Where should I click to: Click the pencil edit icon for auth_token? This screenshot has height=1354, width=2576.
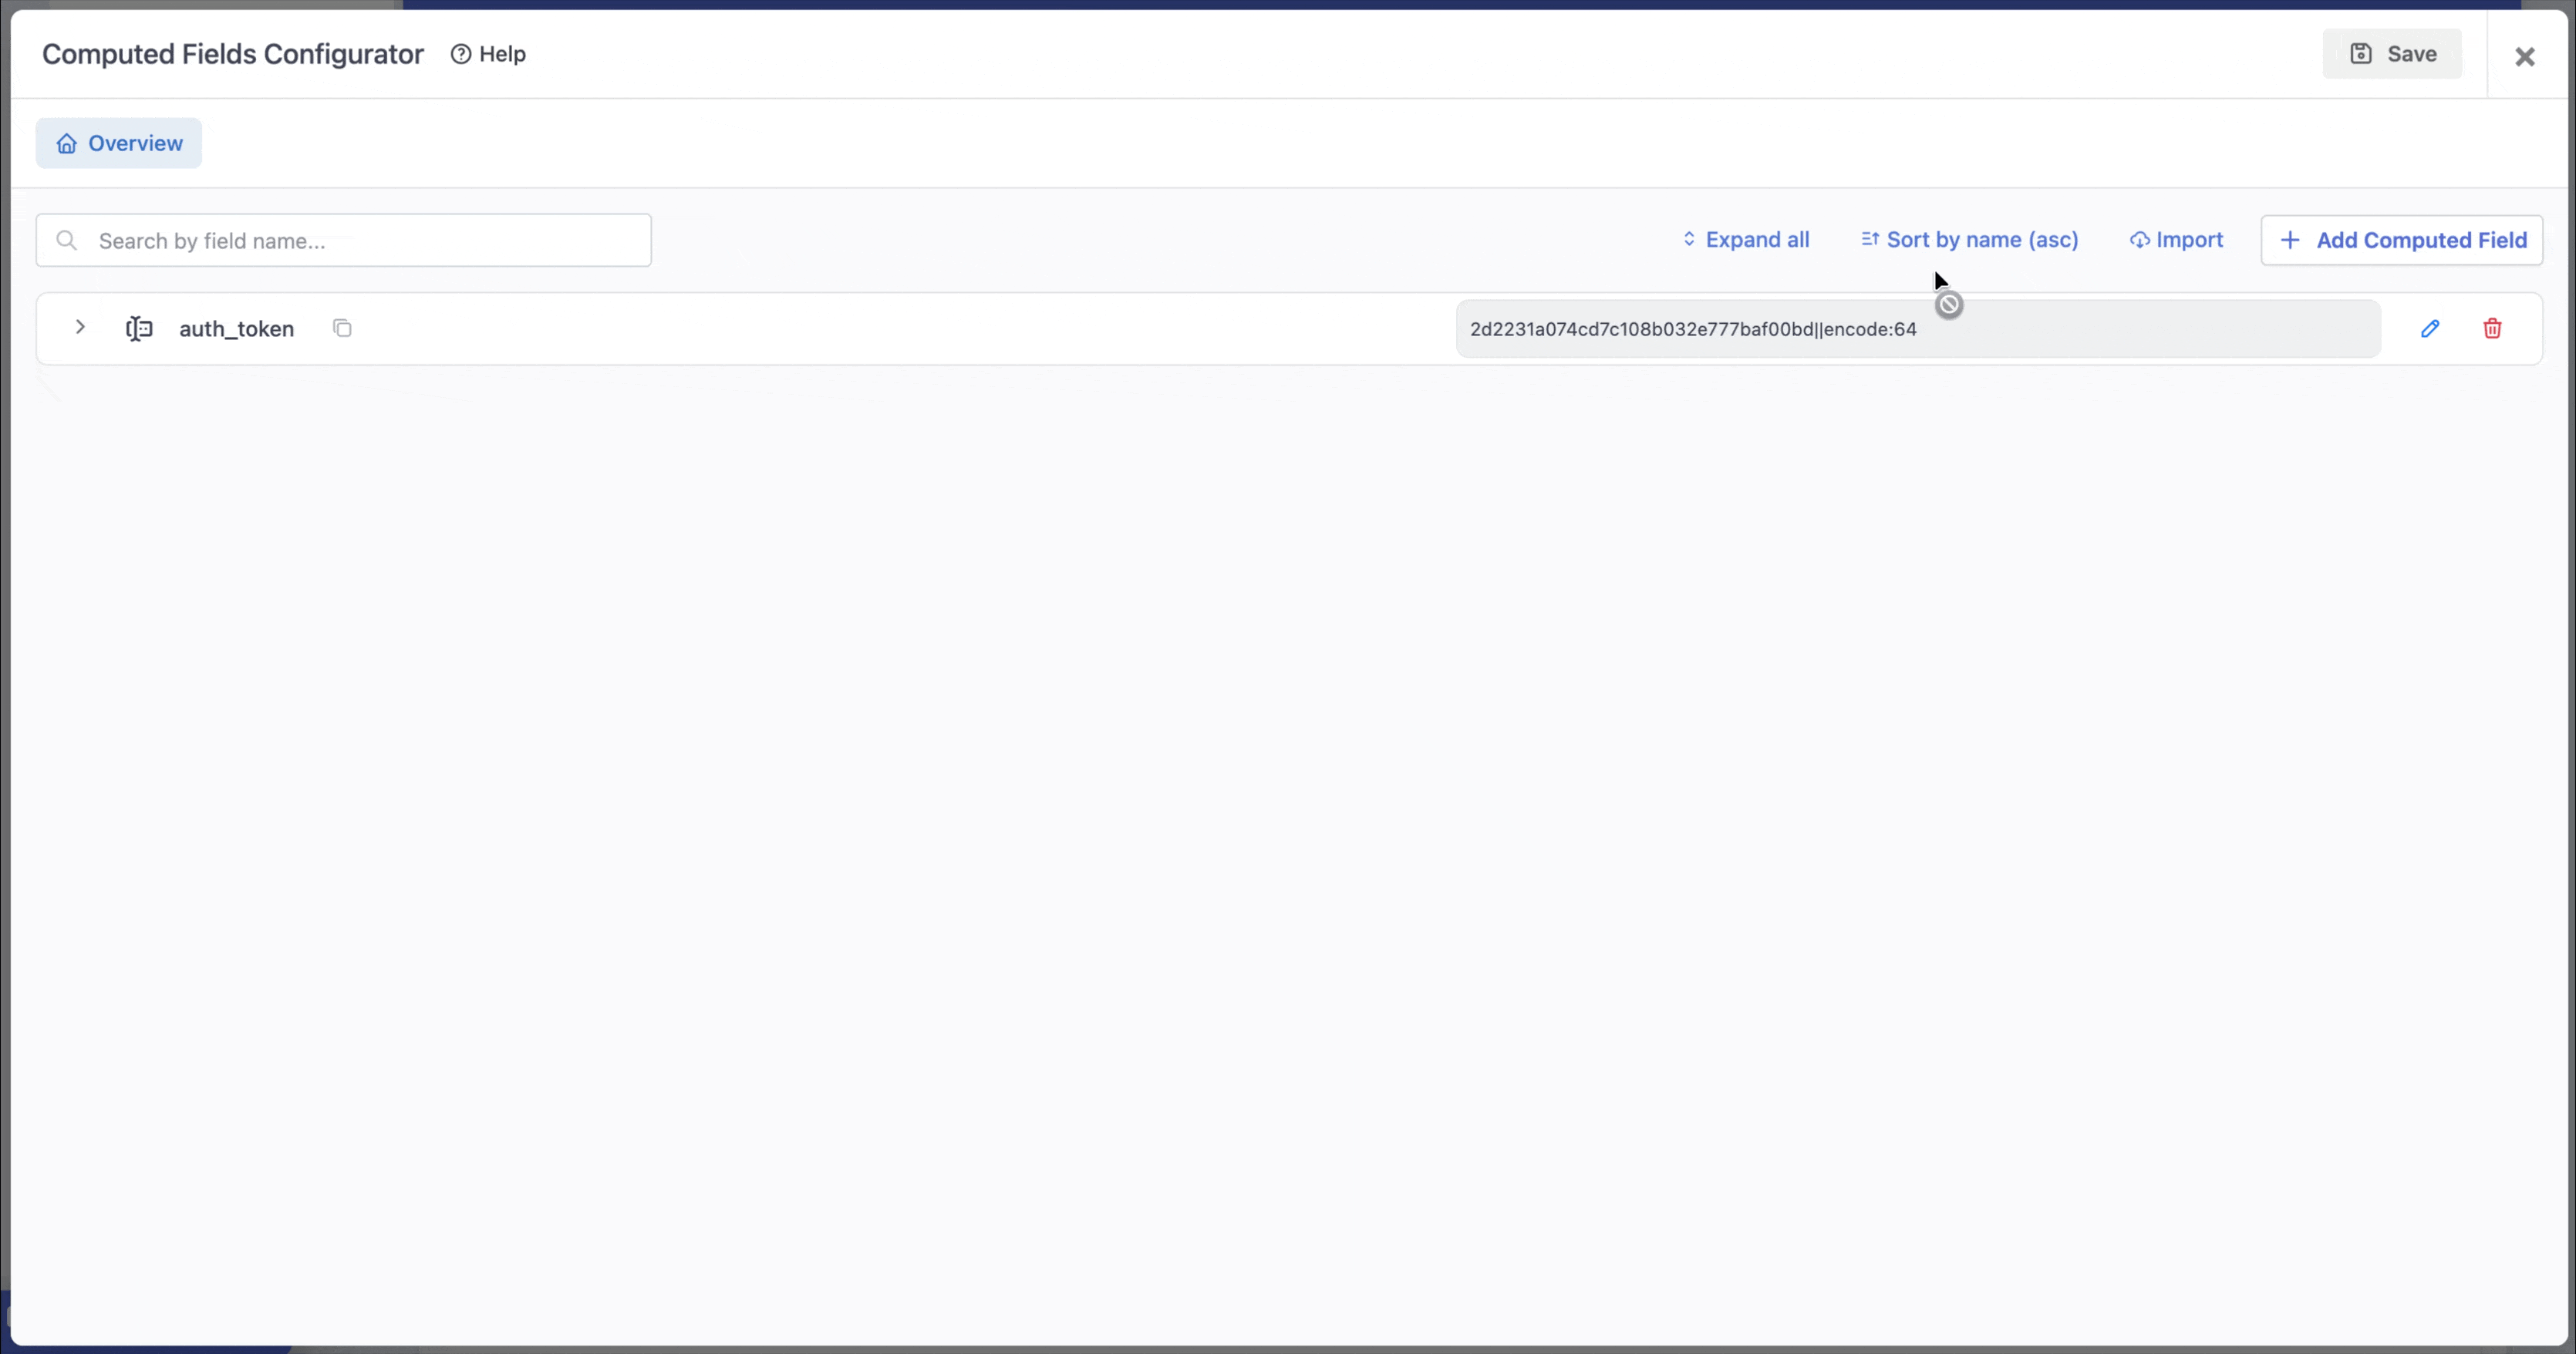pyautogui.click(x=2430, y=328)
